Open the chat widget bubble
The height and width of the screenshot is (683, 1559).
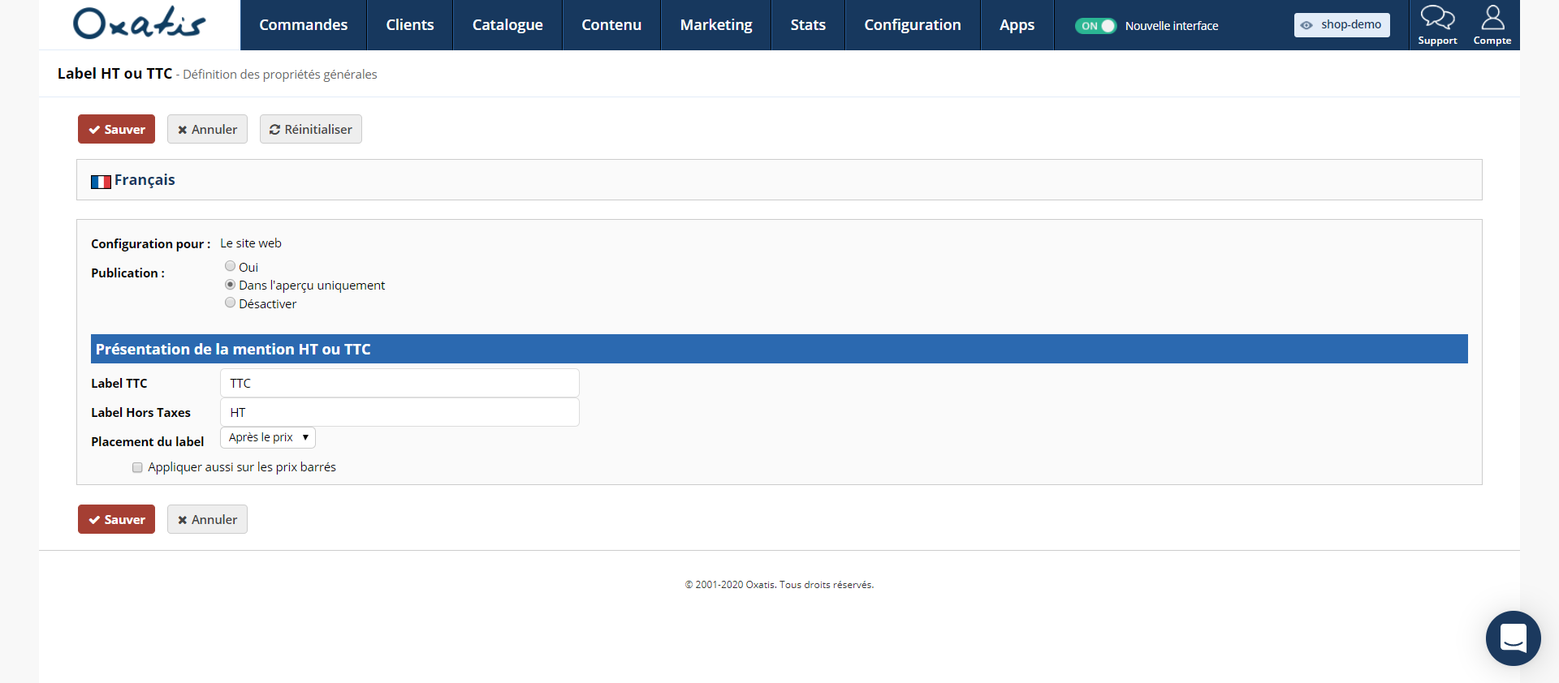[x=1513, y=638]
